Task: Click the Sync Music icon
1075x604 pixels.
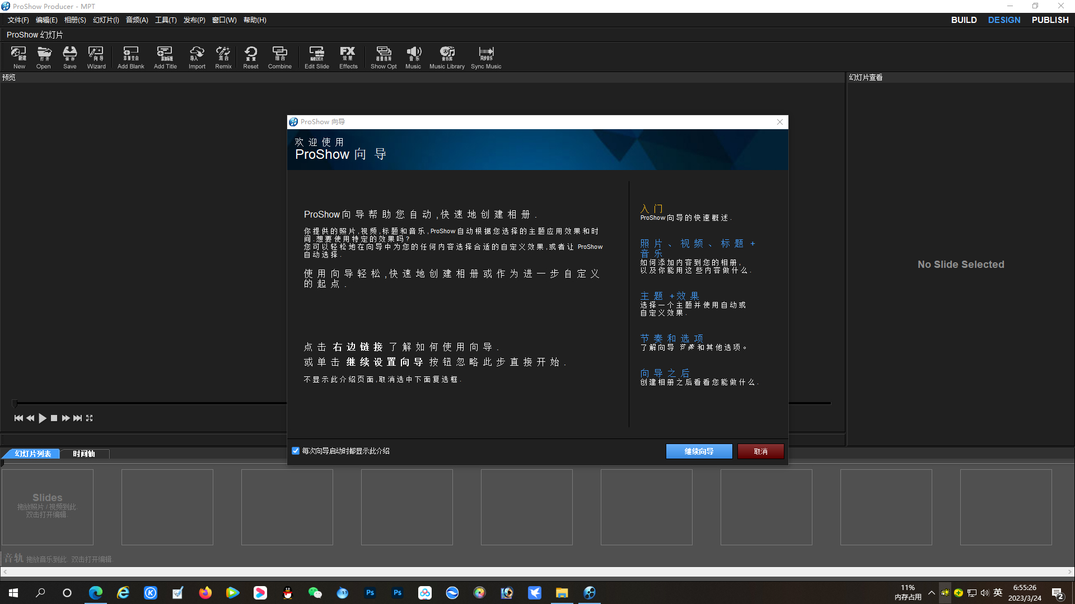Action: 486,58
